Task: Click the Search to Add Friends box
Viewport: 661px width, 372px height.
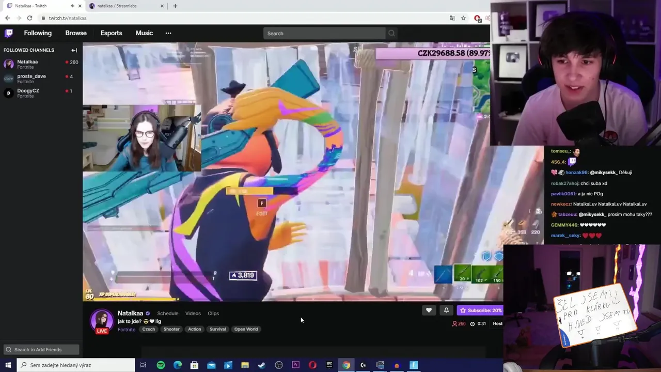Action: [x=41, y=349]
